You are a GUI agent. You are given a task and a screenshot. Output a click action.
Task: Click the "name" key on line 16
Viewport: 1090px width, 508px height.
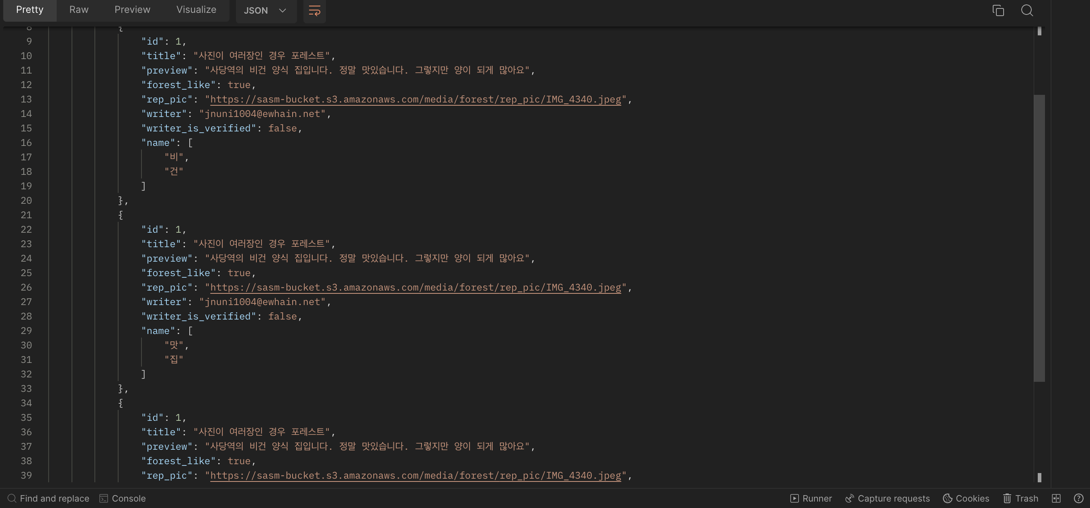tap(158, 143)
